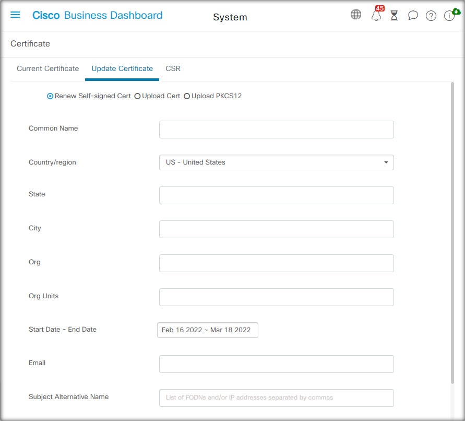Screen dimensions: 465x421
Task: Open the hourglass job center icon
Action: click(394, 15)
